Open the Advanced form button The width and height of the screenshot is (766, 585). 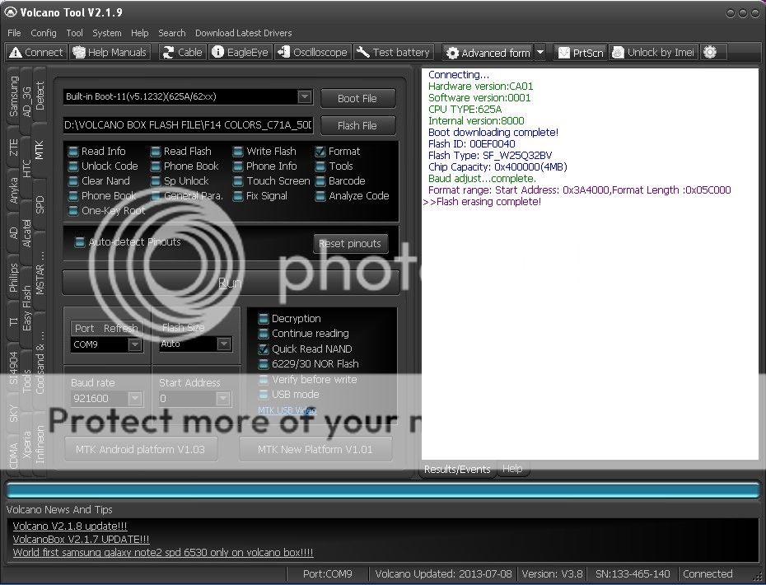tap(488, 53)
